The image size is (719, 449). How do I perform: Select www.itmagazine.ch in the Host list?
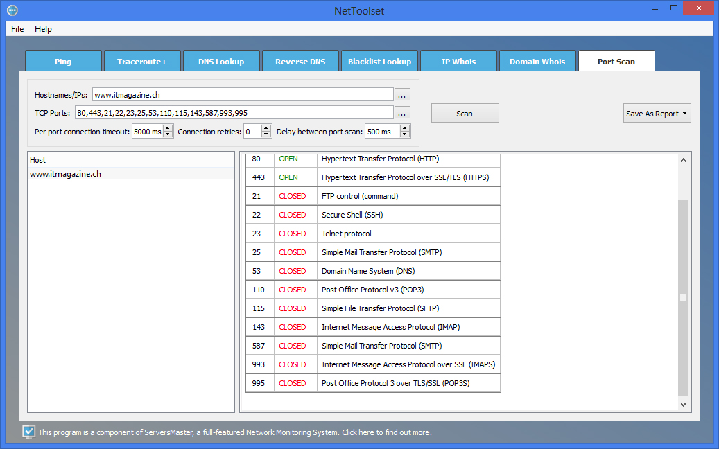pyautogui.click(x=130, y=174)
